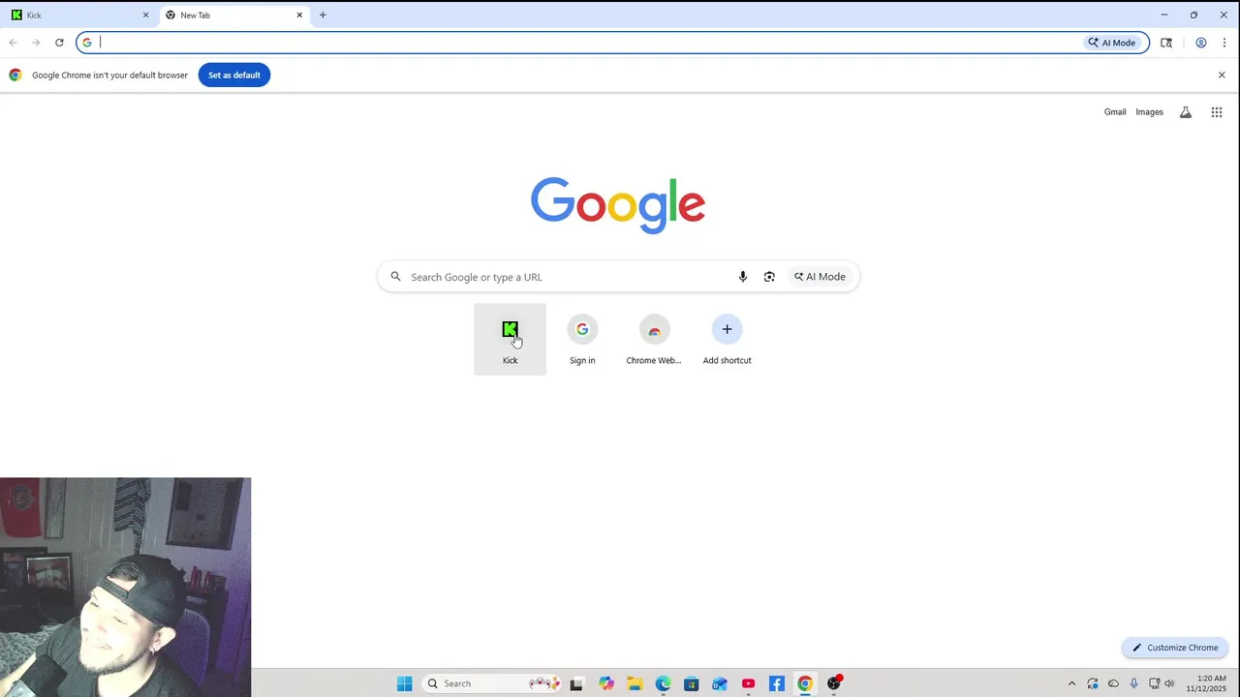The height and width of the screenshot is (697, 1240).
Task: Show hidden system tray icons
Action: point(1071,683)
